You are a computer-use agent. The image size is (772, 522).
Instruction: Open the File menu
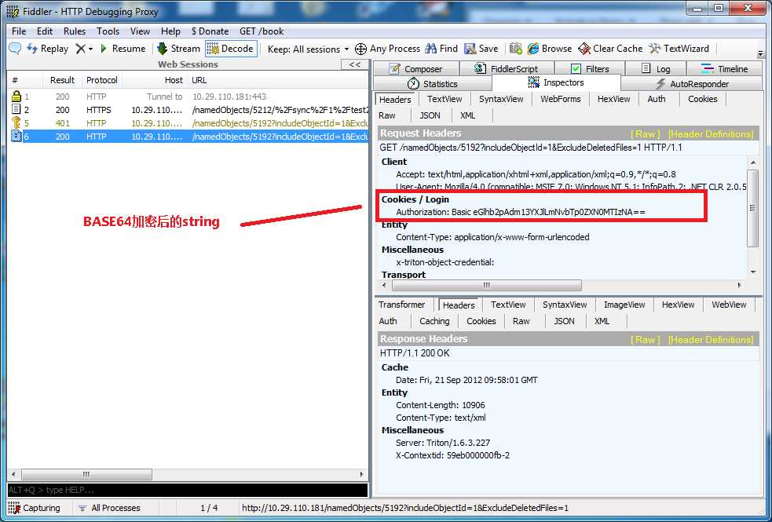(19, 31)
